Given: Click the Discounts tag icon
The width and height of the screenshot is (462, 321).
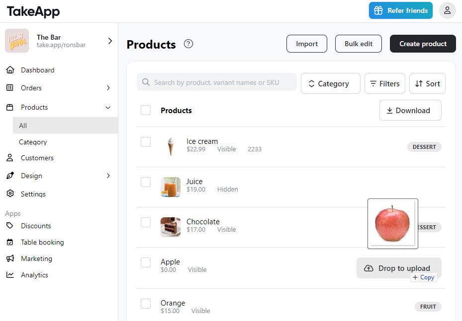Looking at the screenshot, I should click(10, 226).
